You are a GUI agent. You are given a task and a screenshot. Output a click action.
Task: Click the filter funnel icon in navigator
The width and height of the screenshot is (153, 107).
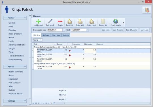[x=54, y=103]
